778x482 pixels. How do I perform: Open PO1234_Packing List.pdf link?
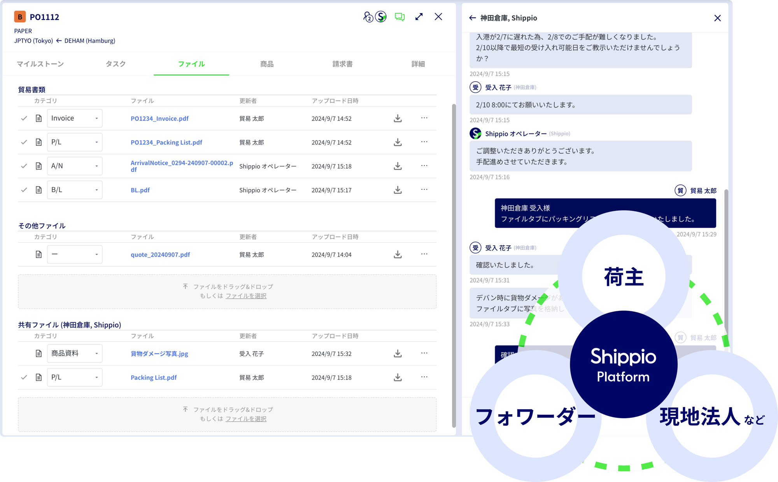pyautogui.click(x=166, y=142)
